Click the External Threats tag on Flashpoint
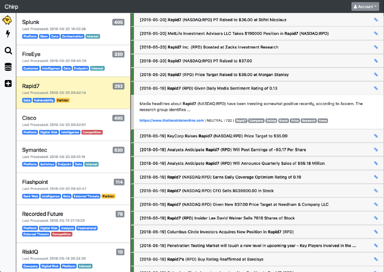384x272 pixels. (86, 196)
